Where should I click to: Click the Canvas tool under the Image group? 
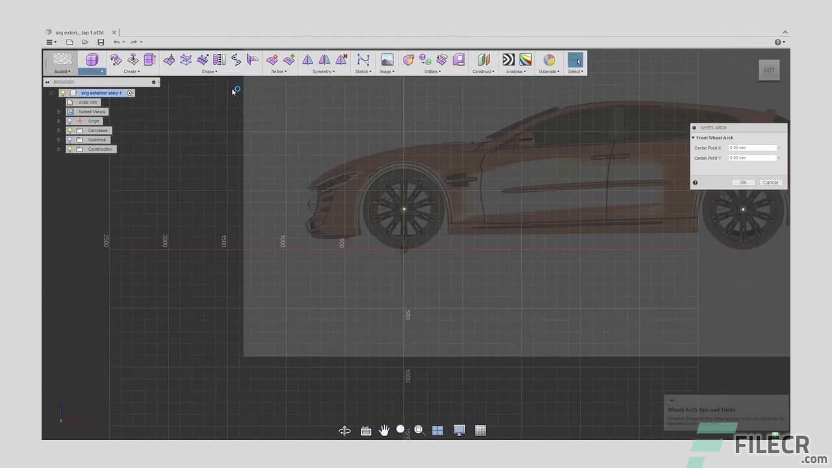(387, 60)
